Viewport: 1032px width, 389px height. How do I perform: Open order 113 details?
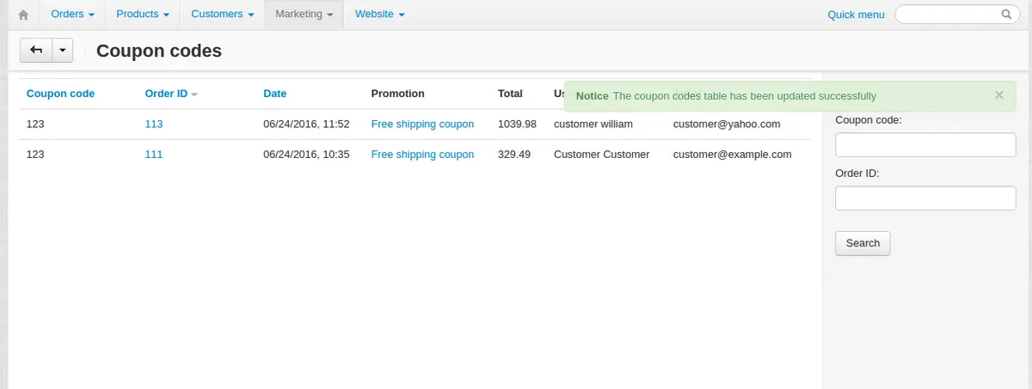(x=153, y=124)
